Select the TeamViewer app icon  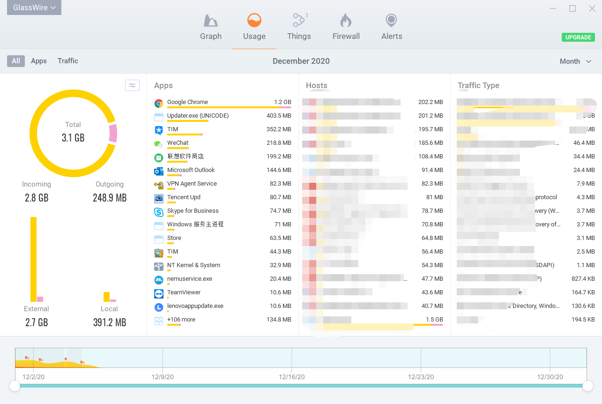[x=159, y=293]
